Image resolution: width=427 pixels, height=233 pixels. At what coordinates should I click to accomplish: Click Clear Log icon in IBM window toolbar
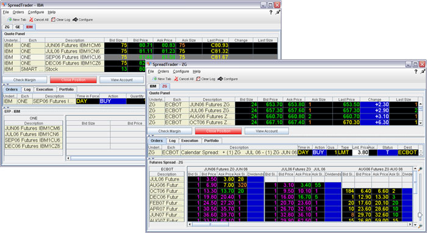pyautogui.click(x=54, y=20)
